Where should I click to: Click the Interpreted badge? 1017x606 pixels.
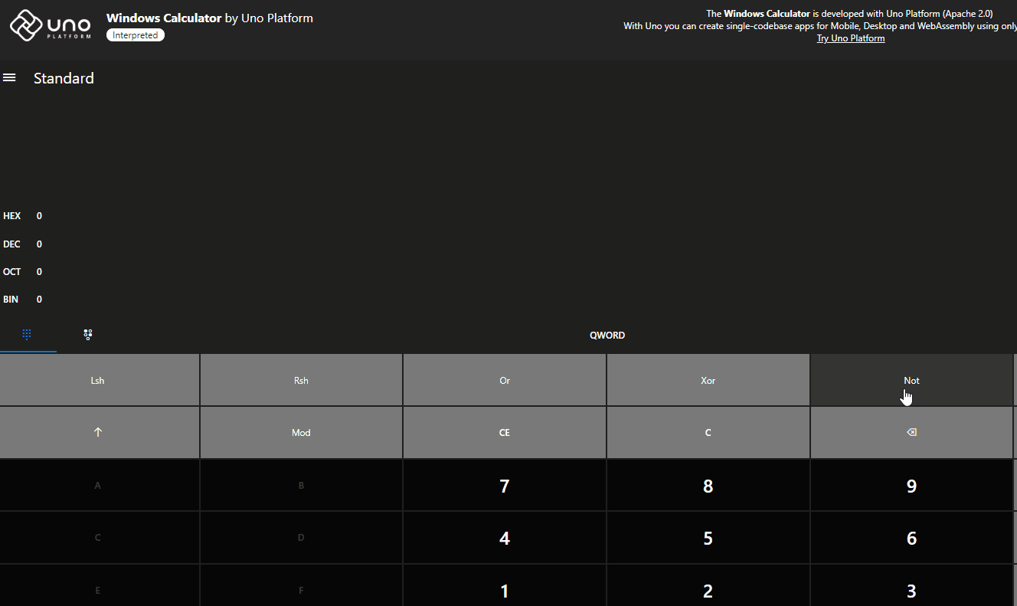pyautogui.click(x=135, y=34)
